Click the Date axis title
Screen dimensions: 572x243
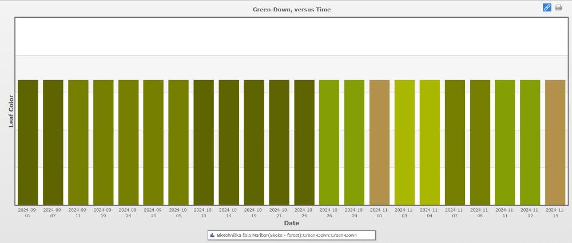[x=292, y=223]
